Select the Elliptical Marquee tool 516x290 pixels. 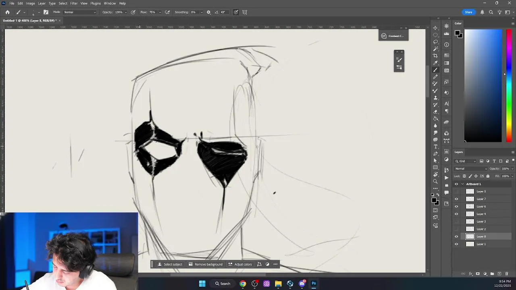coord(435,35)
